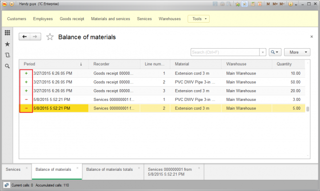This screenshot has height=191, width=320.
Task: Click the Quantity column header
Action: 288,64
